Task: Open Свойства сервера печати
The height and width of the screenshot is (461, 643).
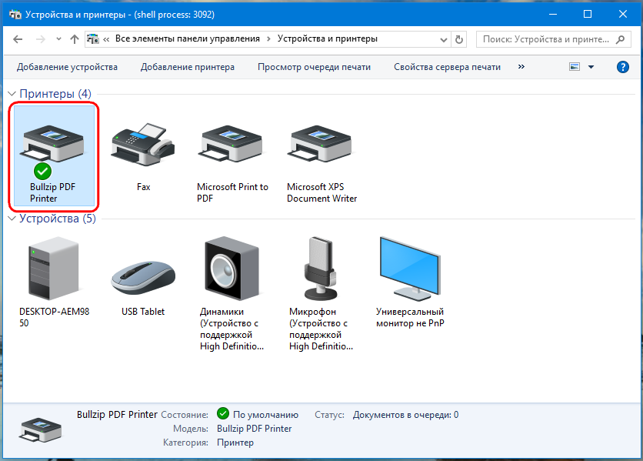Action: 447,67
